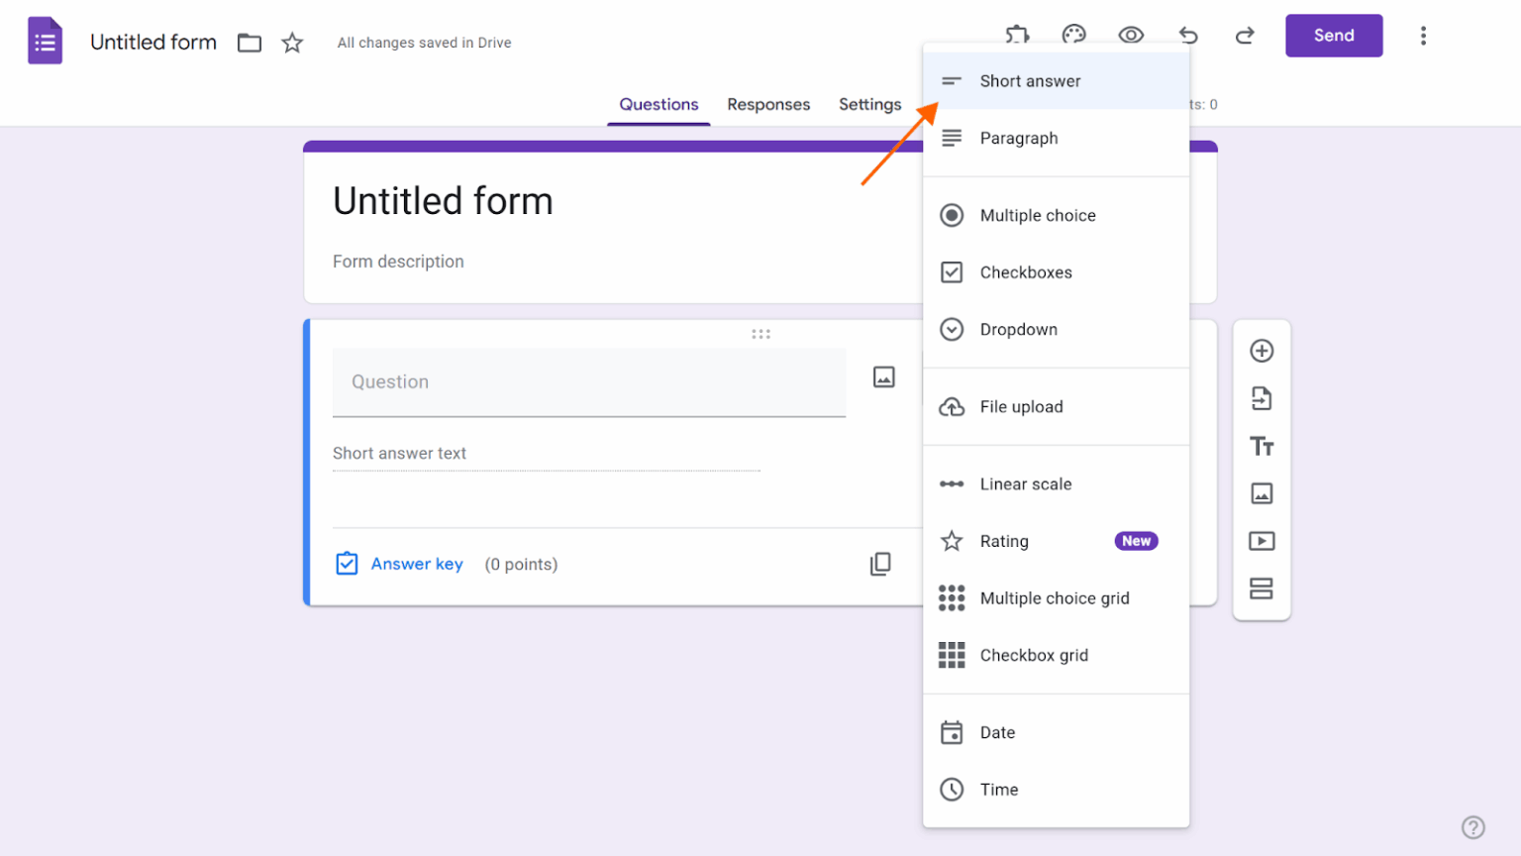Undo the last change
1521x856 pixels.
pyautogui.click(x=1188, y=35)
